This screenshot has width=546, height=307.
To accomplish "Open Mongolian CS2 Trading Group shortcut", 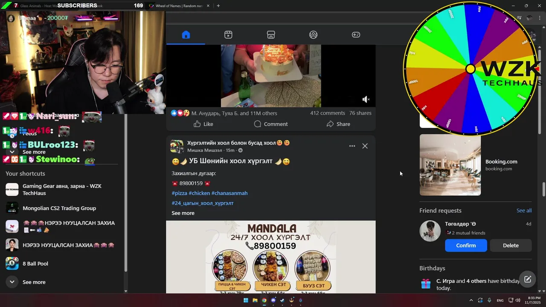I will (62, 208).
